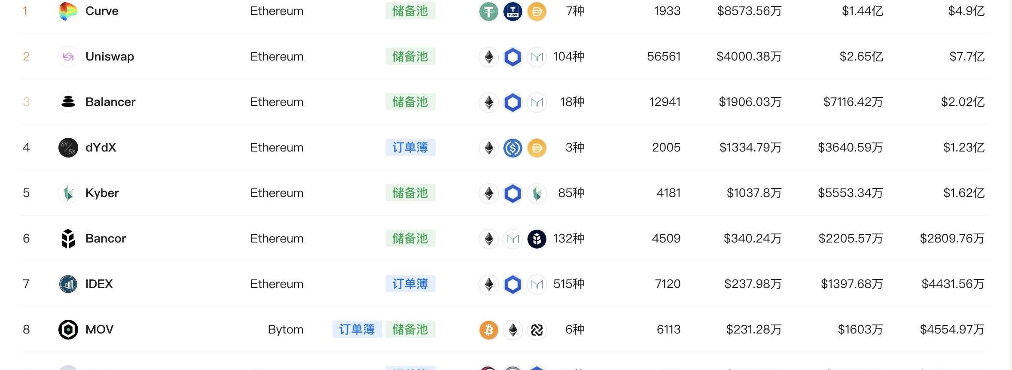Click the Kyber green crystal logo
This screenshot has height=370, width=1012.
[68, 193]
